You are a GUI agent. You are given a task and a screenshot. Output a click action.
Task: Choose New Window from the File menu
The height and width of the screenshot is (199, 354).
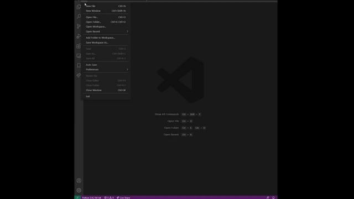point(106,11)
